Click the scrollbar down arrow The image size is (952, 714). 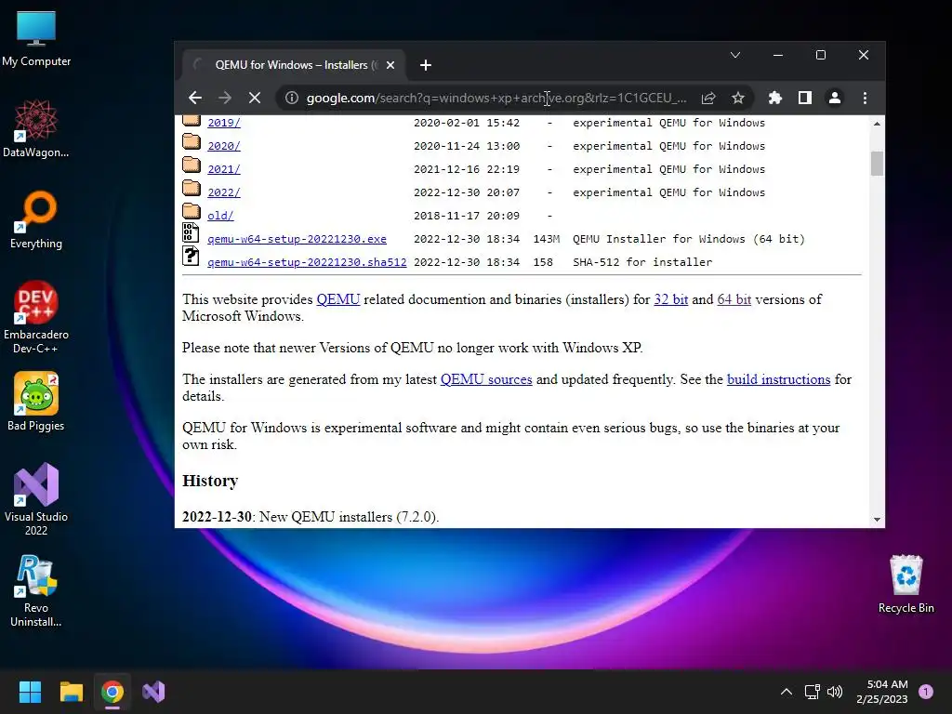pos(877,520)
